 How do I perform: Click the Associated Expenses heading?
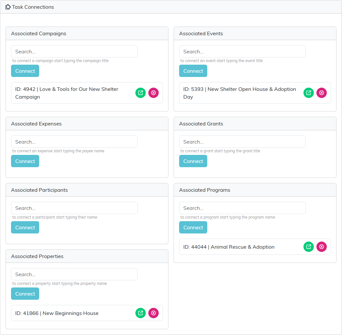[x=36, y=124]
